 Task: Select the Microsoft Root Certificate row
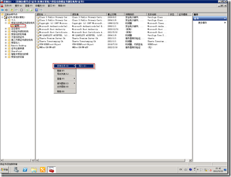click(101, 32)
